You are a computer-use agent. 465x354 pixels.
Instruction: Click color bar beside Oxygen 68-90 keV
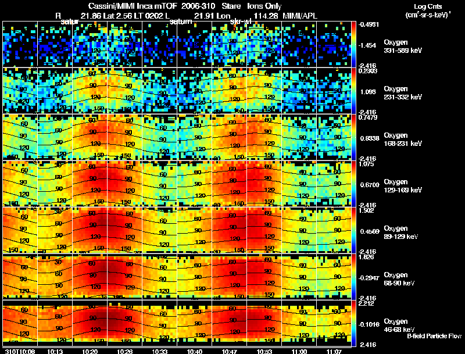click(x=353, y=277)
